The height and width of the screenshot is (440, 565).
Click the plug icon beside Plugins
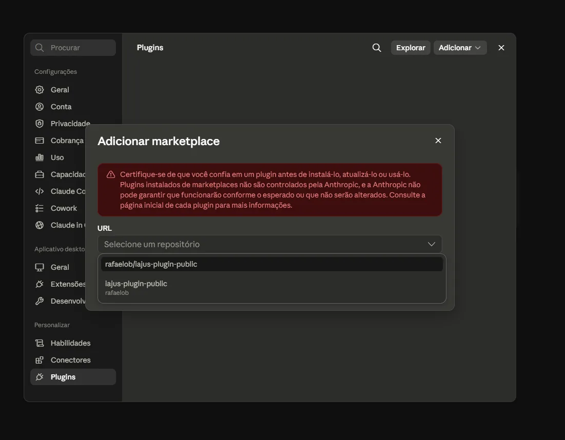tap(40, 377)
